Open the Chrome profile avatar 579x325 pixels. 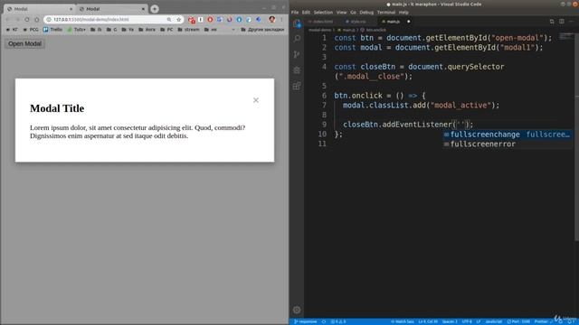tap(271, 19)
